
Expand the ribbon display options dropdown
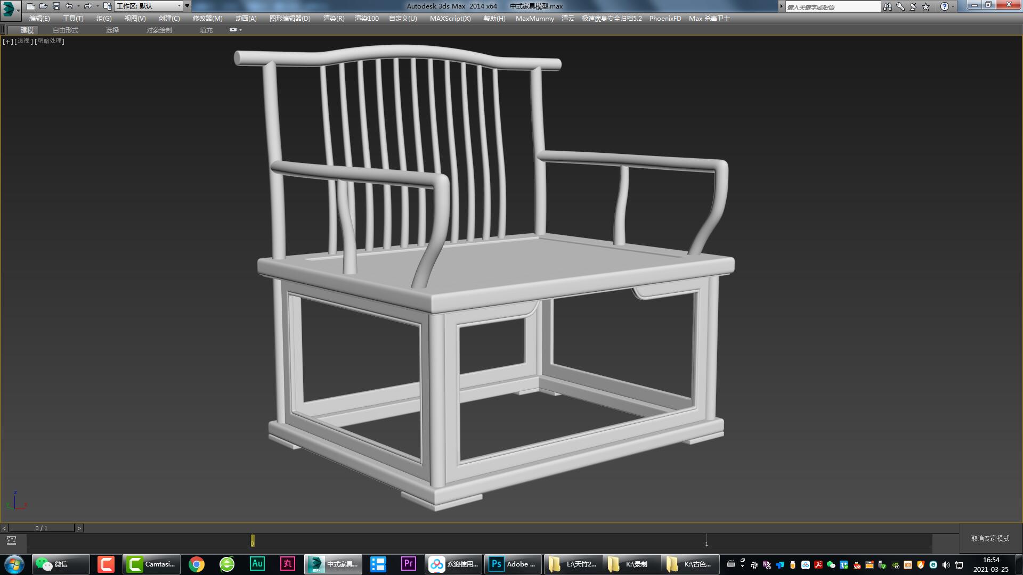239,30
